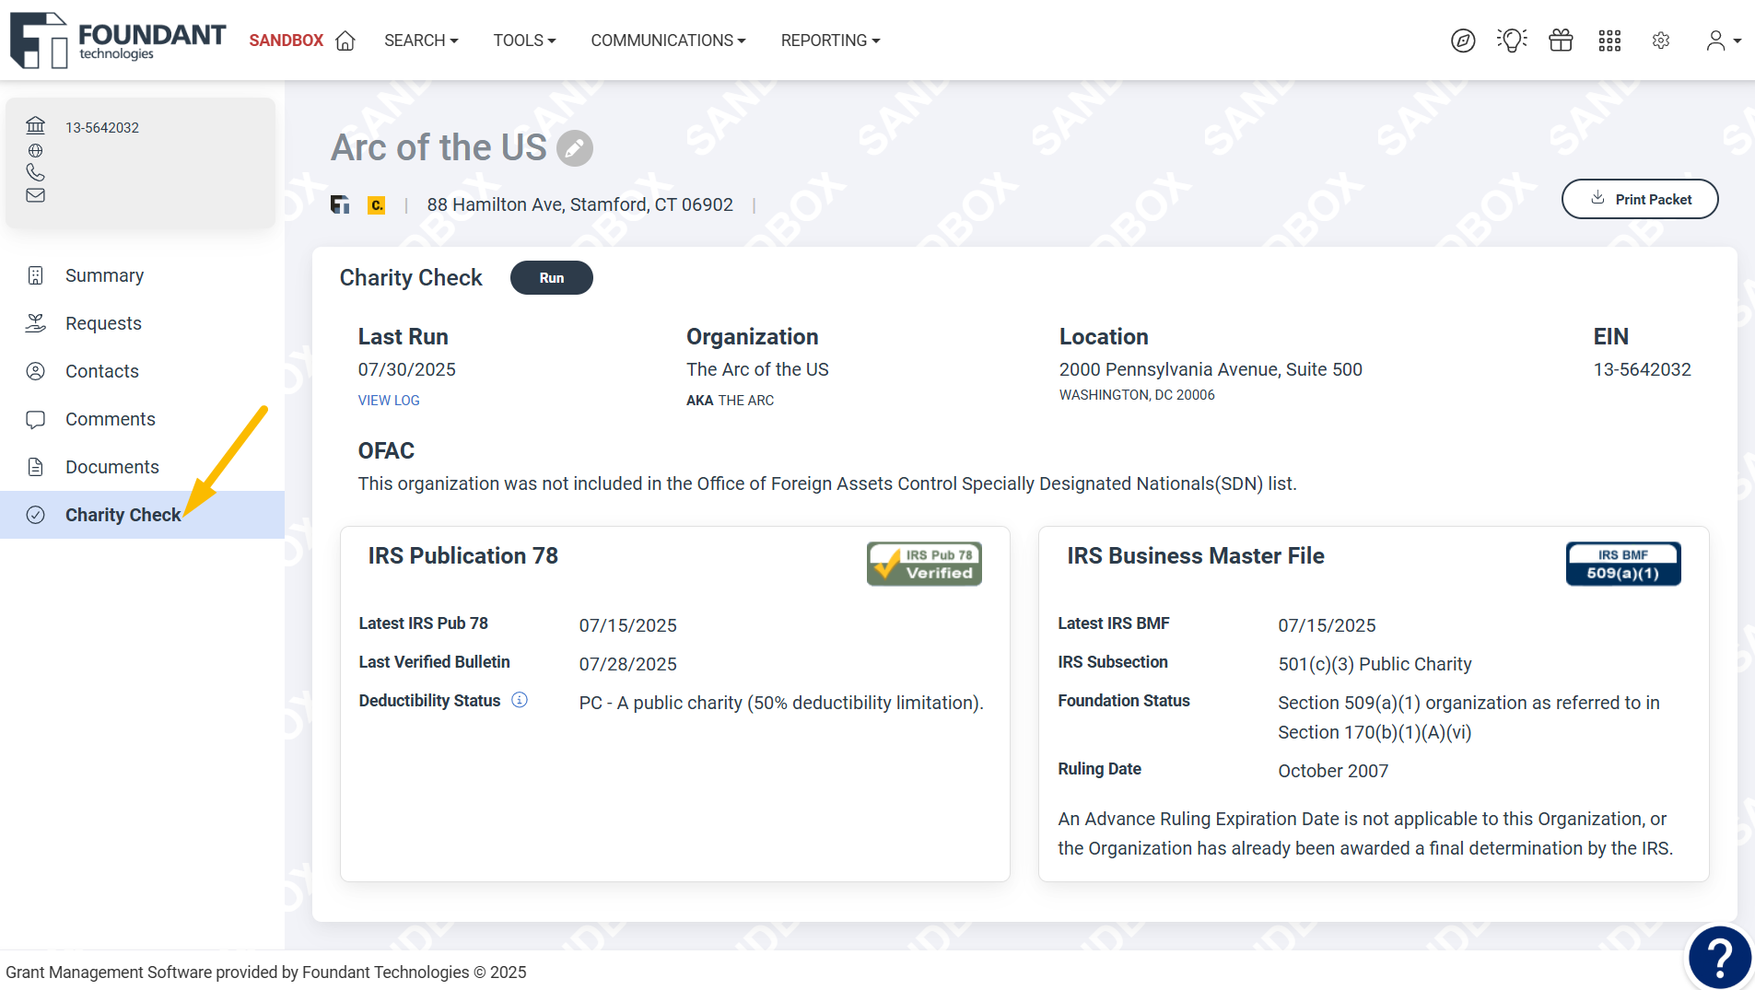Open the Summary sidebar tab
The image size is (1755, 990).
pyautogui.click(x=142, y=275)
